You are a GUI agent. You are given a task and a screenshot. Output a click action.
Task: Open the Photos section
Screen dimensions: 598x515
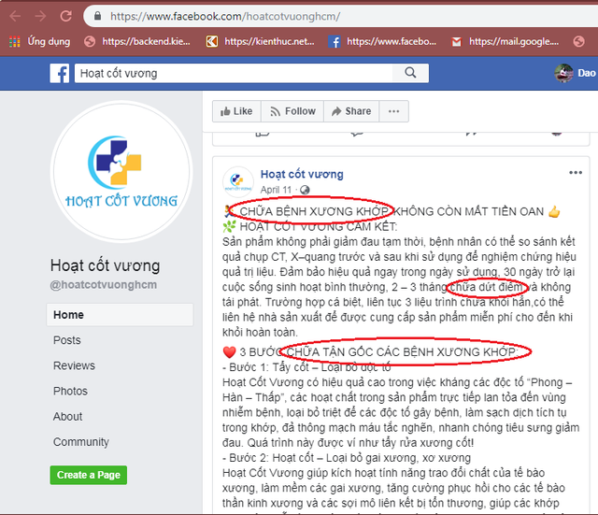[70, 391]
